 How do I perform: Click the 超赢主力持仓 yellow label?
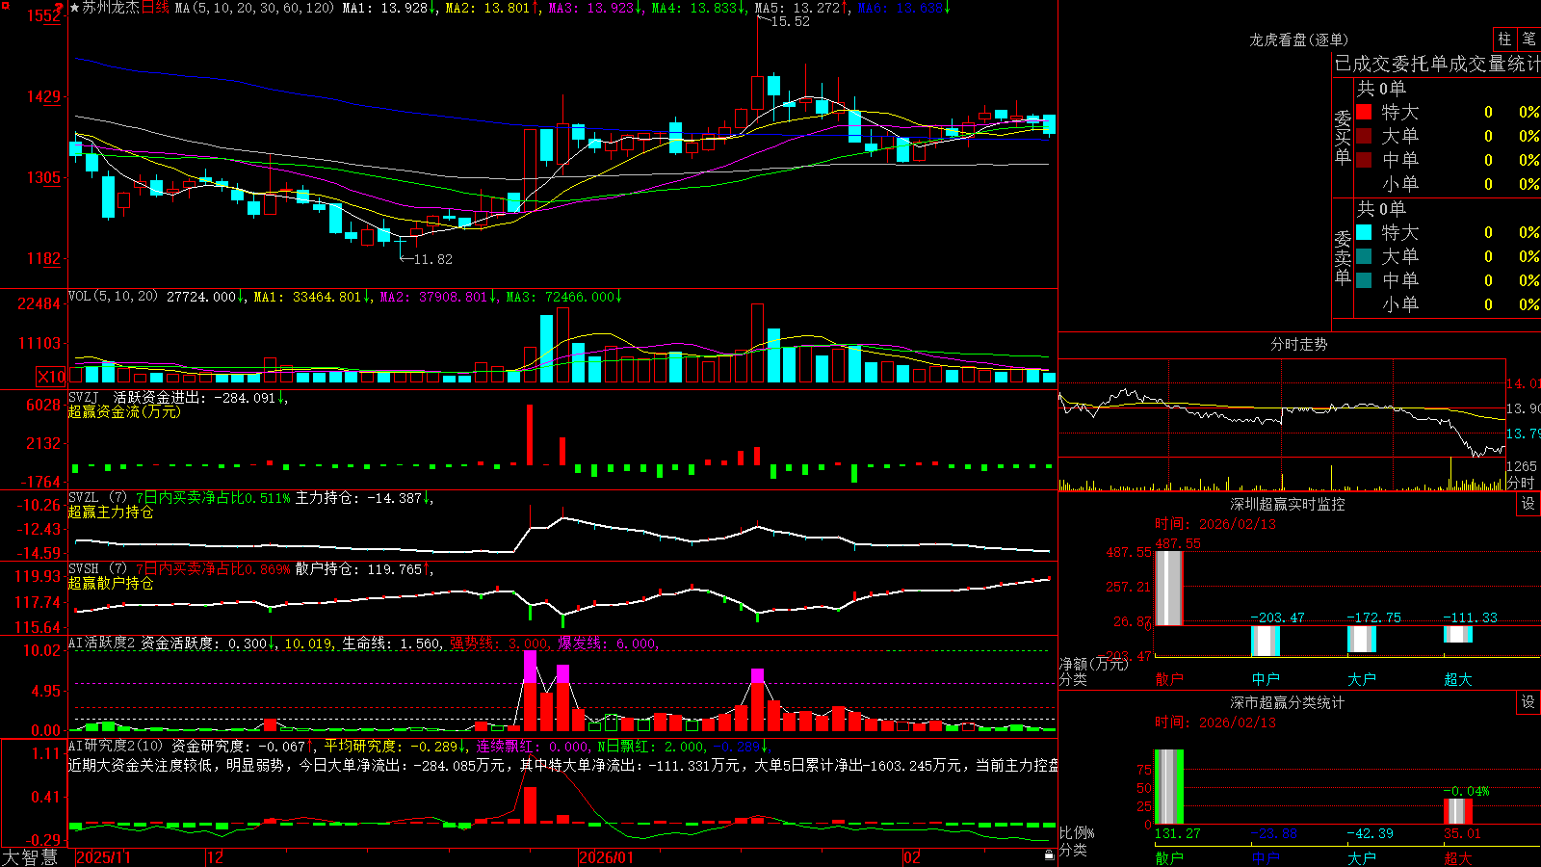click(x=111, y=512)
